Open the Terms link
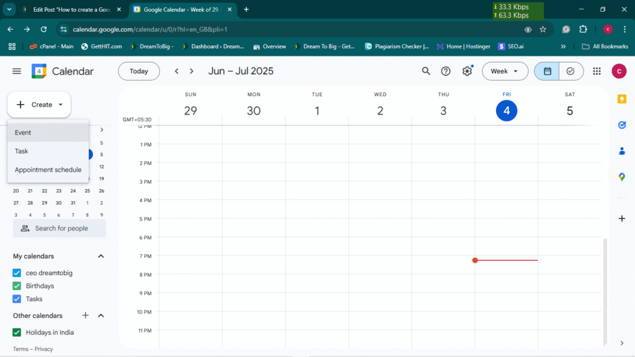Viewport: 635px width, 357px height. (x=20, y=349)
